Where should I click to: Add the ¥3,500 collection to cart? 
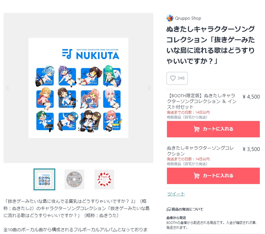(213, 176)
